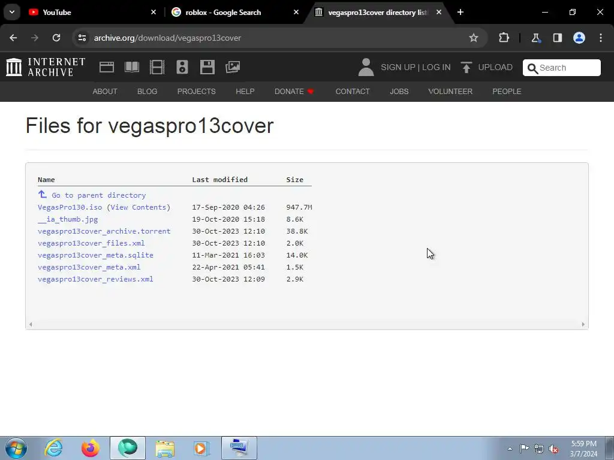Open a new tab with the plus button
The width and height of the screenshot is (614, 460).
coord(460,13)
